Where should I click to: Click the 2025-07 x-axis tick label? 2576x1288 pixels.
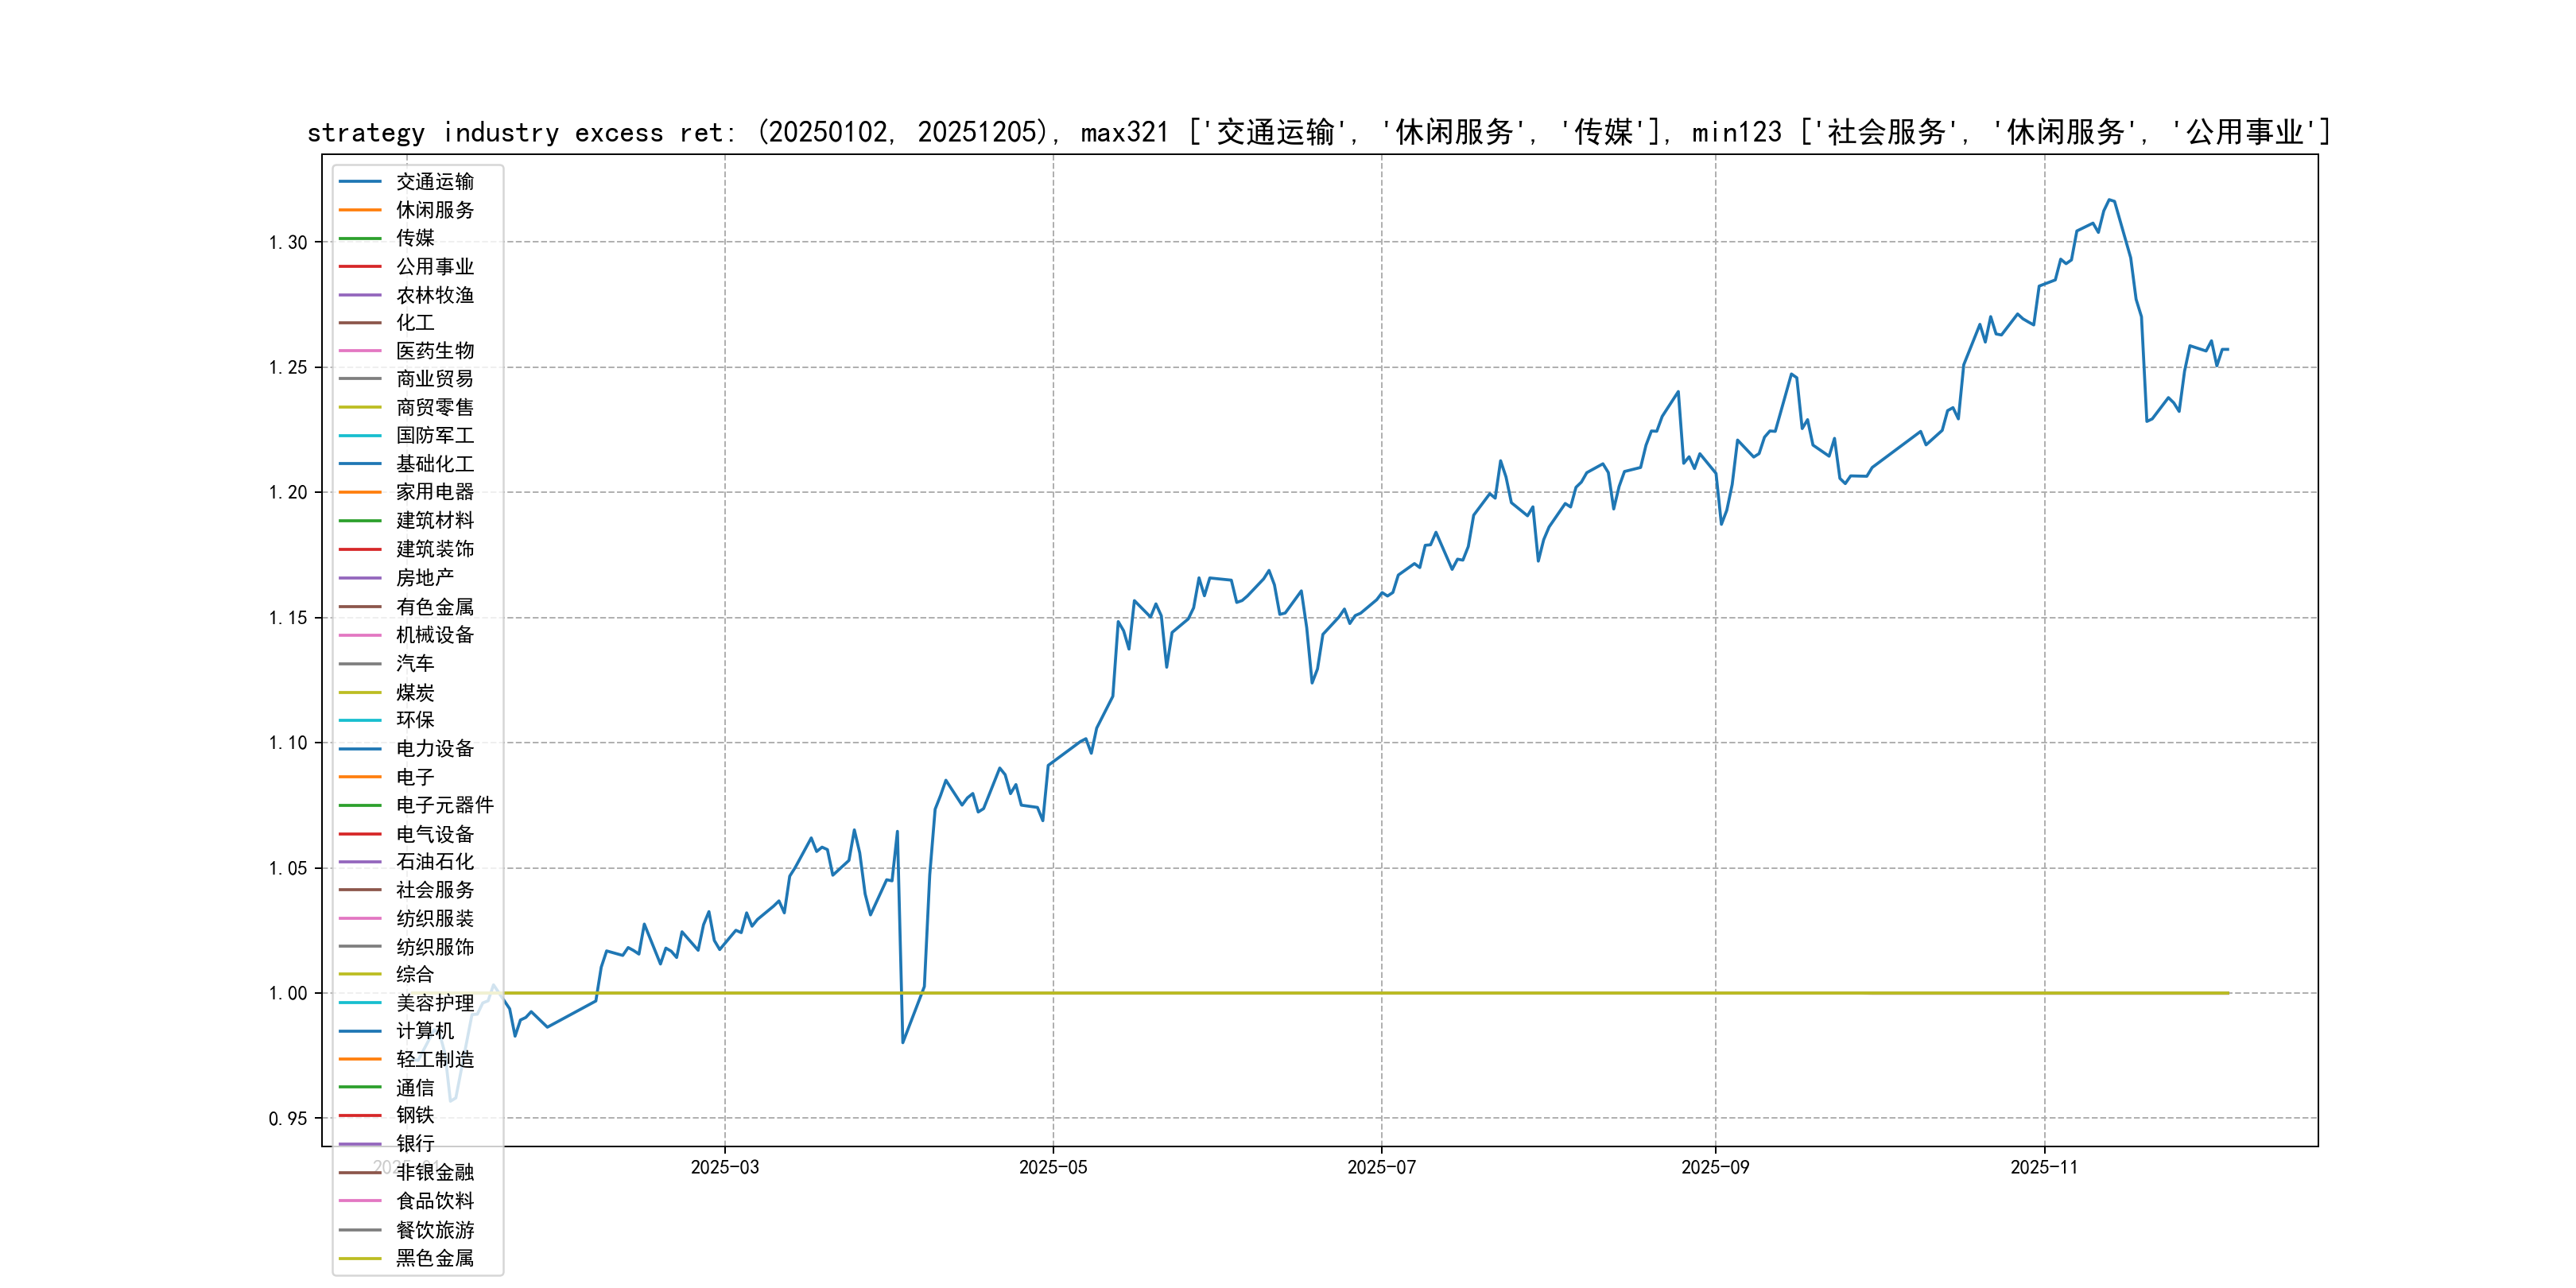1381,1167
